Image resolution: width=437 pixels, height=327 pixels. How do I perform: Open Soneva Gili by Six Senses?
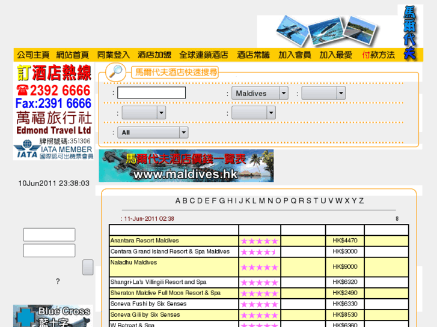(x=145, y=314)
